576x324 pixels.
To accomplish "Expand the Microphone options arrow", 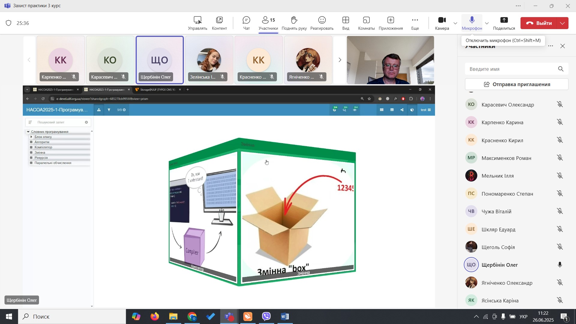I will point(487,23).
